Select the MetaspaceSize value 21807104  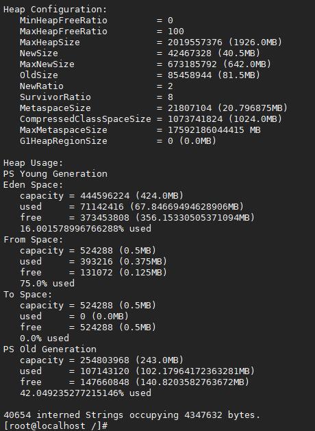190,108
